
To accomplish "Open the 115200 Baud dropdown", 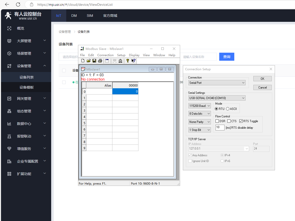I will tap(200, 106).
